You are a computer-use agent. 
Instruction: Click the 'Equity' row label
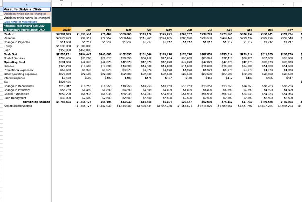pyautogui.click(x=8, y=46)
